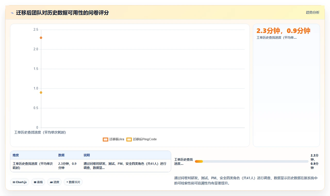Screen dimensions: 330x196
Task: Click the 数据卡片 tag
Action: [x=73, y=182]
